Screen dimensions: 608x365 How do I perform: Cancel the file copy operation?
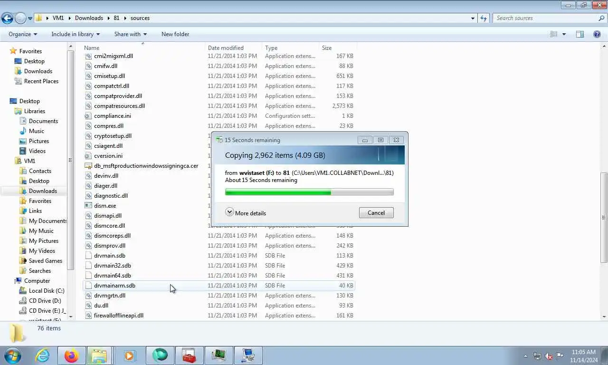[376, 213]
